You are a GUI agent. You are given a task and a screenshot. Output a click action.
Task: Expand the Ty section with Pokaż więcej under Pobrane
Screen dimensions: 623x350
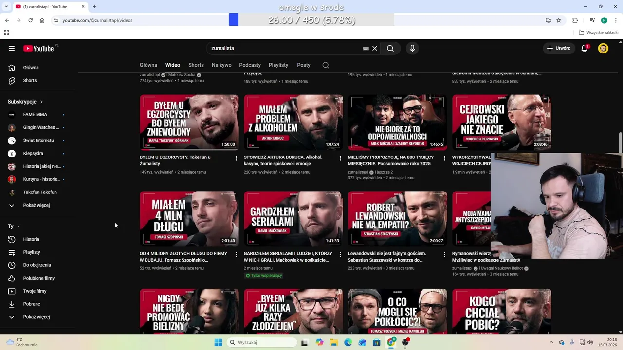tap(37, 317)
